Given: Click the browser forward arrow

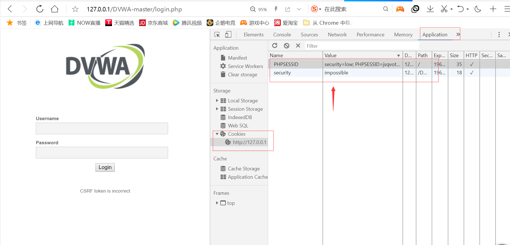Looking at the screenshot, I should coord(25,9).
